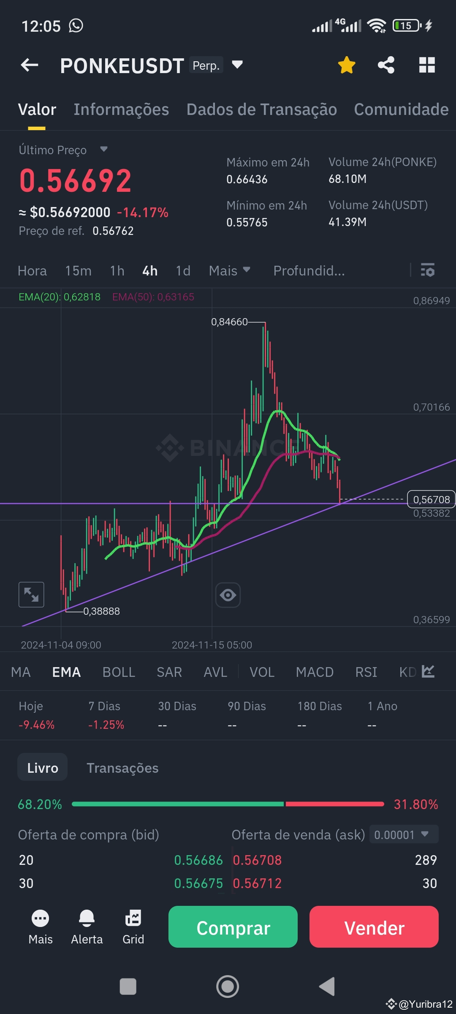Select the 4h chart interval
Screen dimensions: 456x1014
point(150,271)
